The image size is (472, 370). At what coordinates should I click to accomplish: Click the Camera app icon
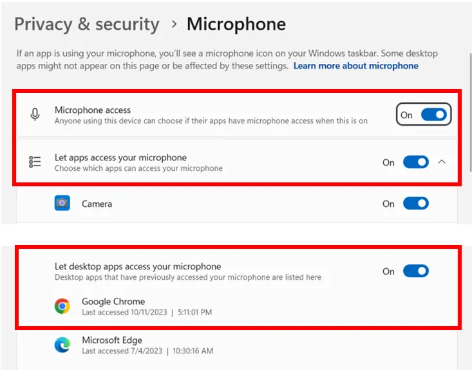[x=62, y=203]
